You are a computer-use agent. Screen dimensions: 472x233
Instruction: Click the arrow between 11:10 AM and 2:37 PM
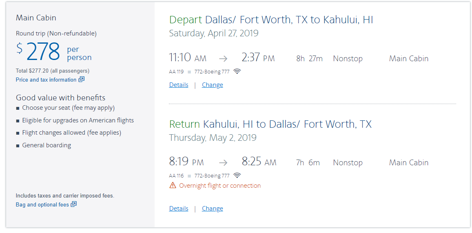(224, 58)
